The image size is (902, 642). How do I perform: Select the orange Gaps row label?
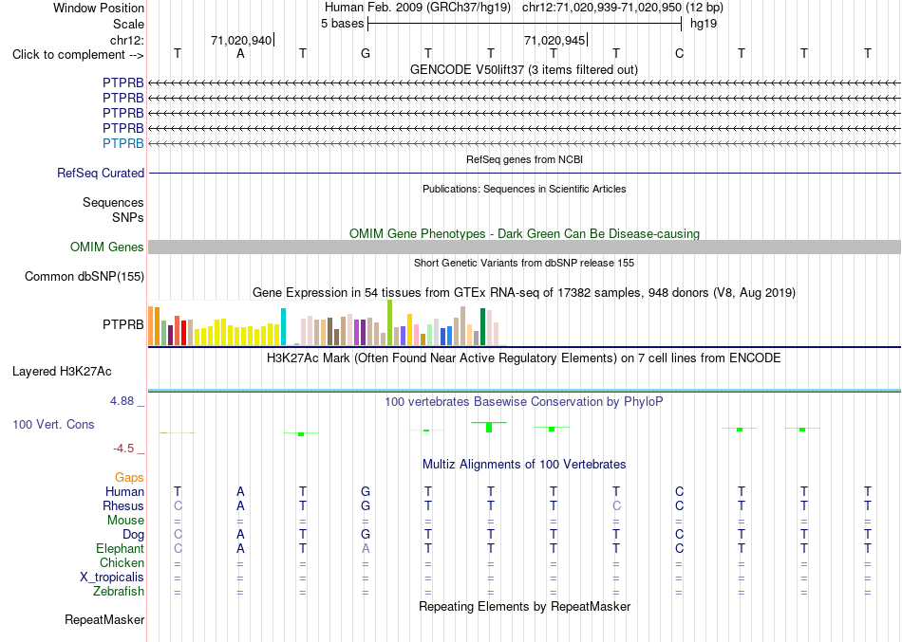[x=129, y=478]
